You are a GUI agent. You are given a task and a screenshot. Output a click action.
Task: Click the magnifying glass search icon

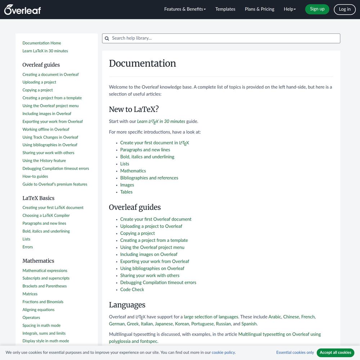[107, 39]
